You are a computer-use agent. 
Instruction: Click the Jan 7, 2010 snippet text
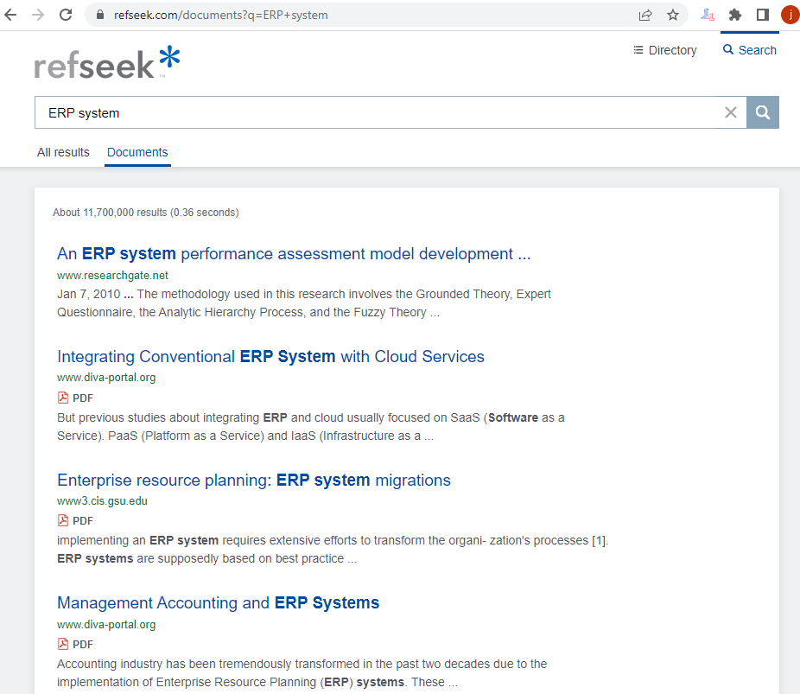304,303
